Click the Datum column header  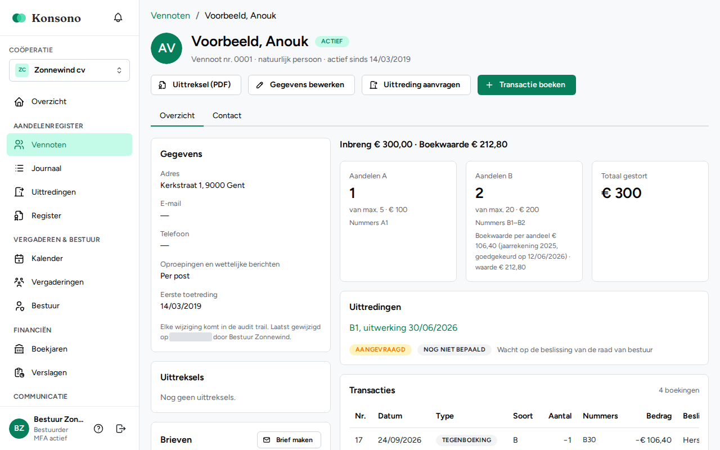coord(390,416)
